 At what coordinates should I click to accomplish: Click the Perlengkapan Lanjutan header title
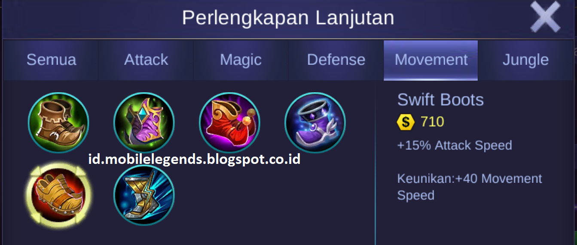point(288,18)
